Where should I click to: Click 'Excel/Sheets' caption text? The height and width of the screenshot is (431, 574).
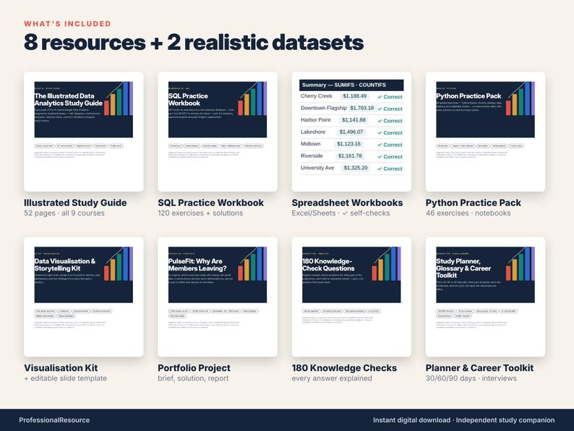314,213
